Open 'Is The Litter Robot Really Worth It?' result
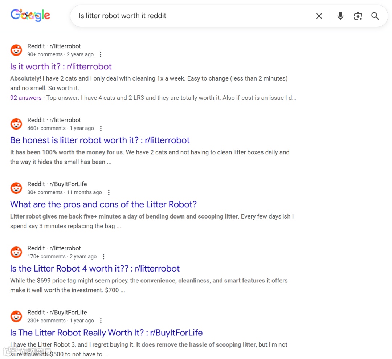Viewport: 392px width, 359px height. coord(106,333)
